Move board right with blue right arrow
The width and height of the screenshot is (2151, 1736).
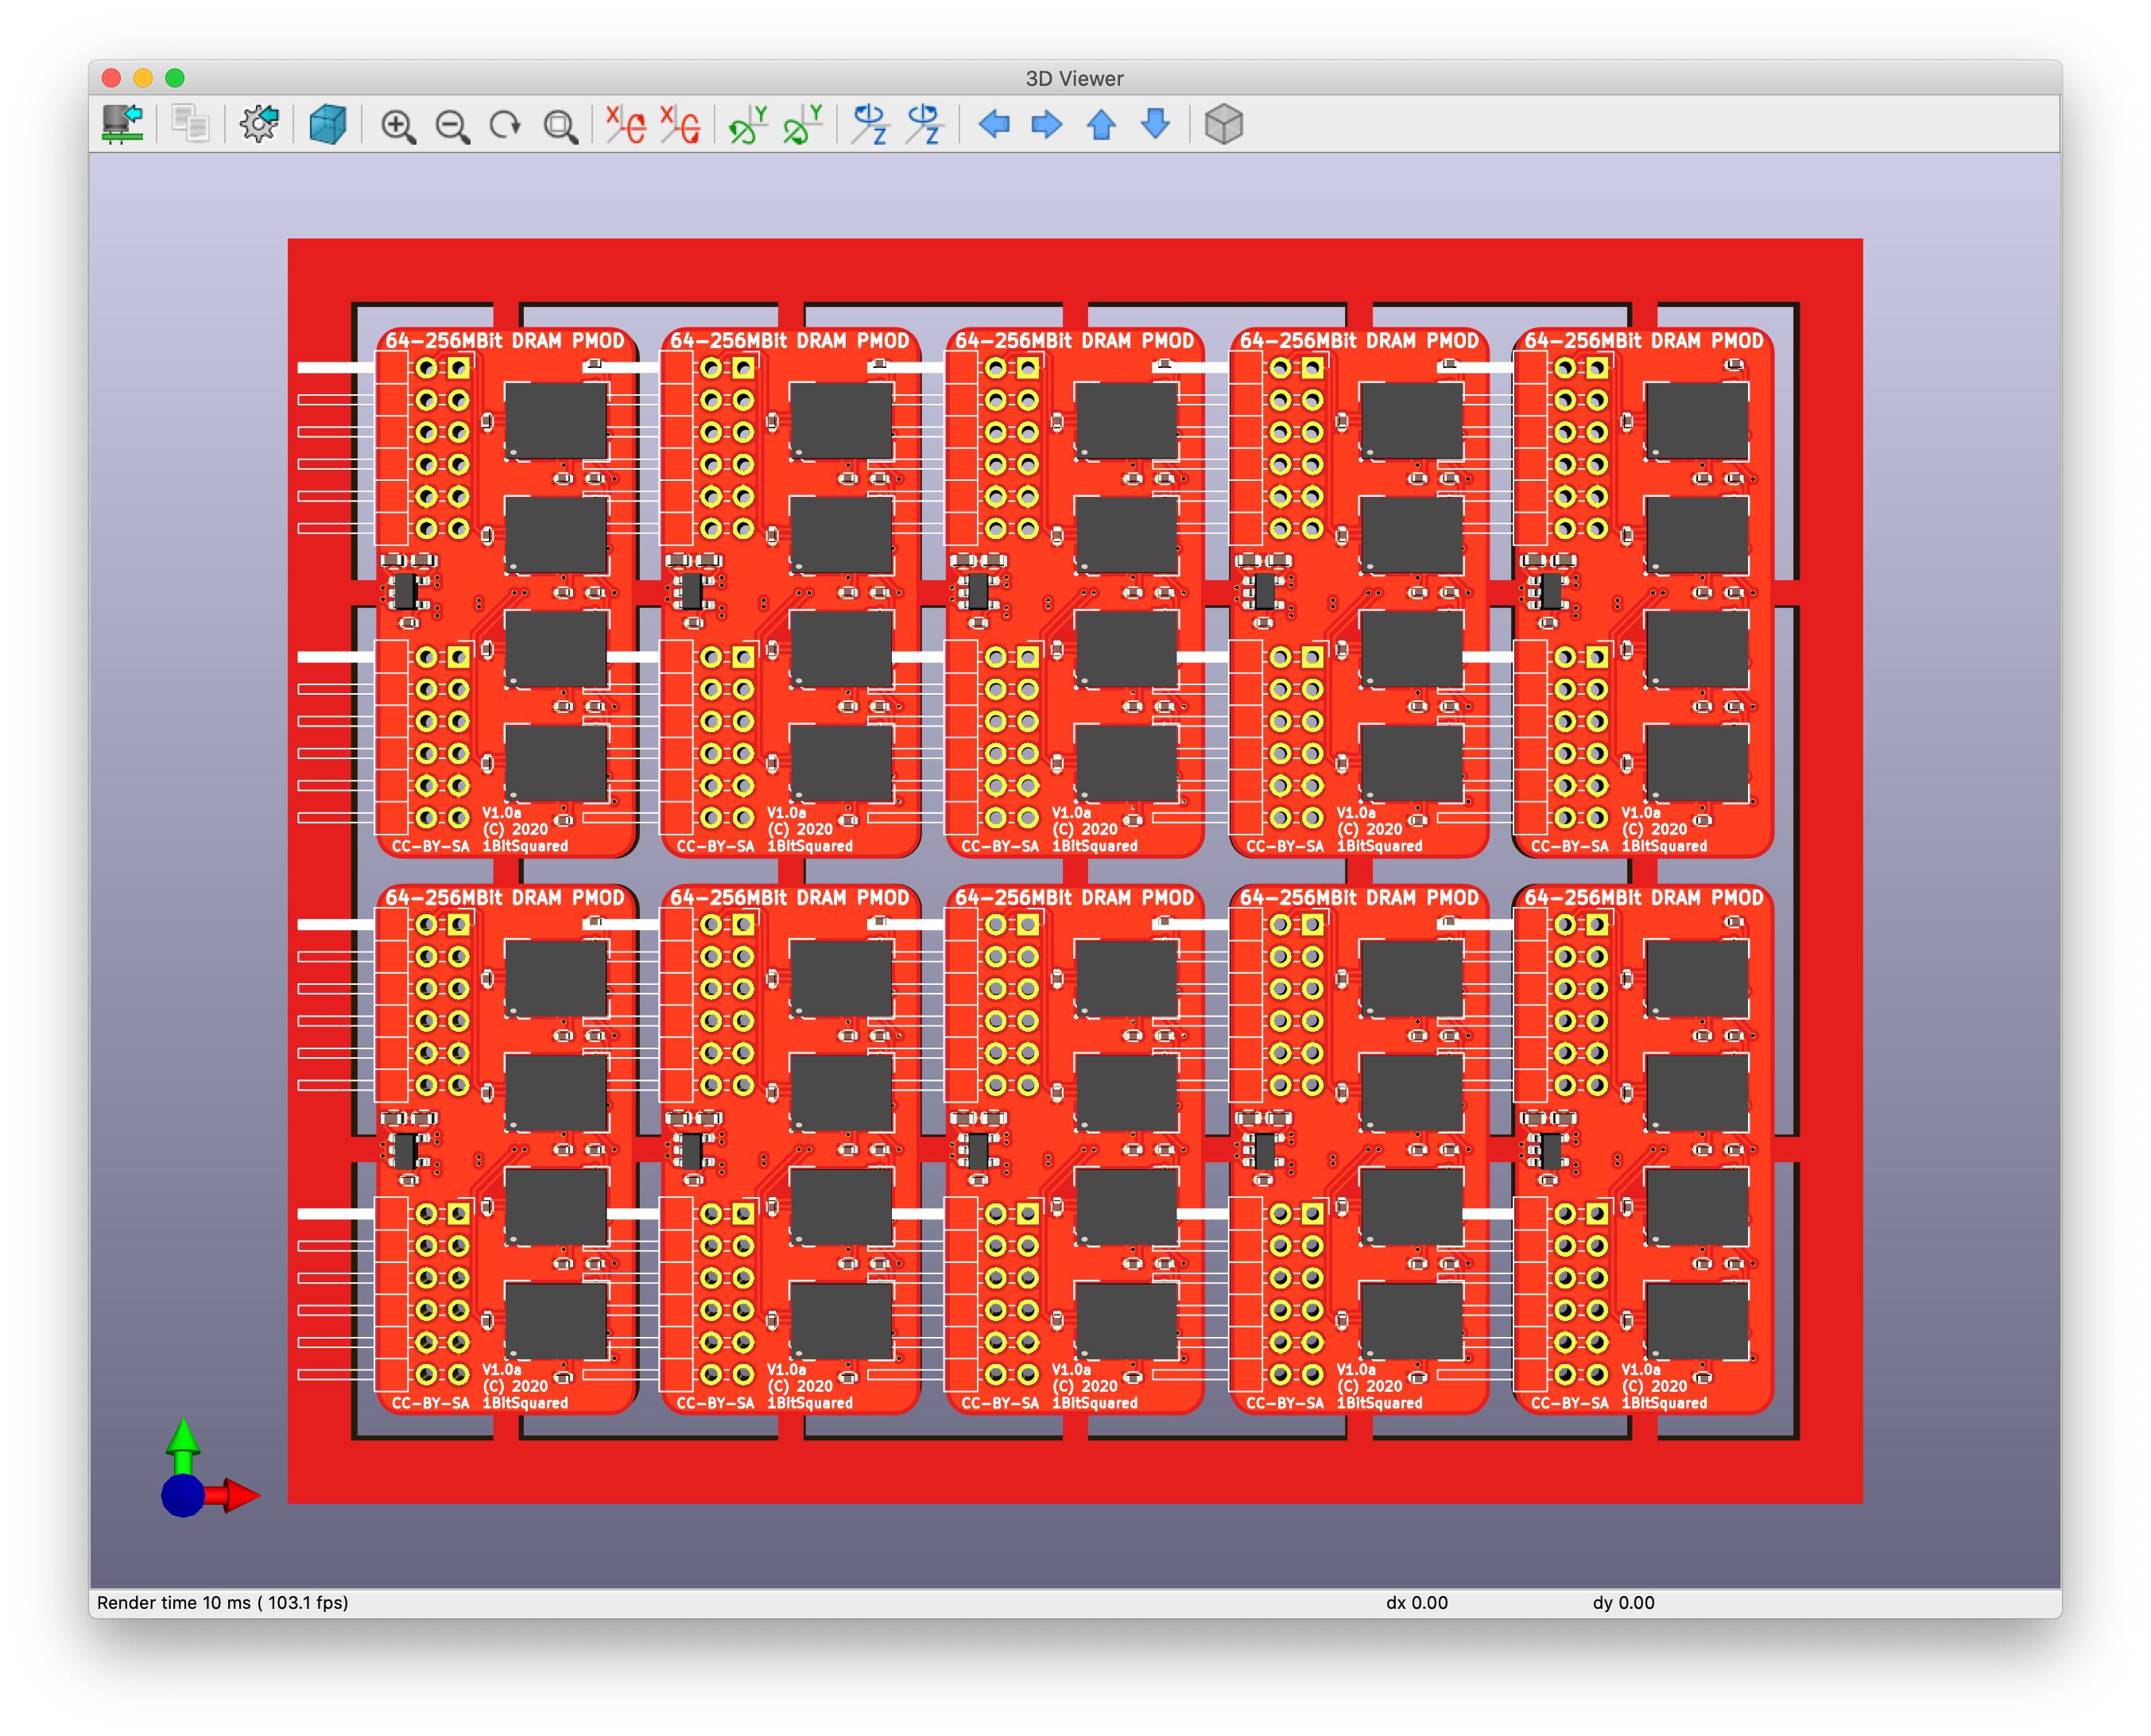coord(1046,125)
